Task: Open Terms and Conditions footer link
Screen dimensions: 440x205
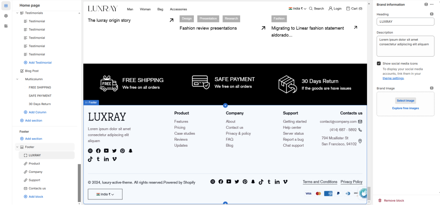Action: (320, 182)
